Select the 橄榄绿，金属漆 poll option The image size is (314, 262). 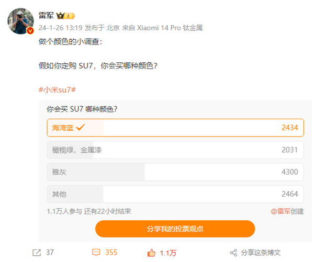(175, 150)
